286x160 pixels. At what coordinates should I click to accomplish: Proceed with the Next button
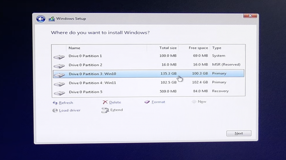[239, 133]
